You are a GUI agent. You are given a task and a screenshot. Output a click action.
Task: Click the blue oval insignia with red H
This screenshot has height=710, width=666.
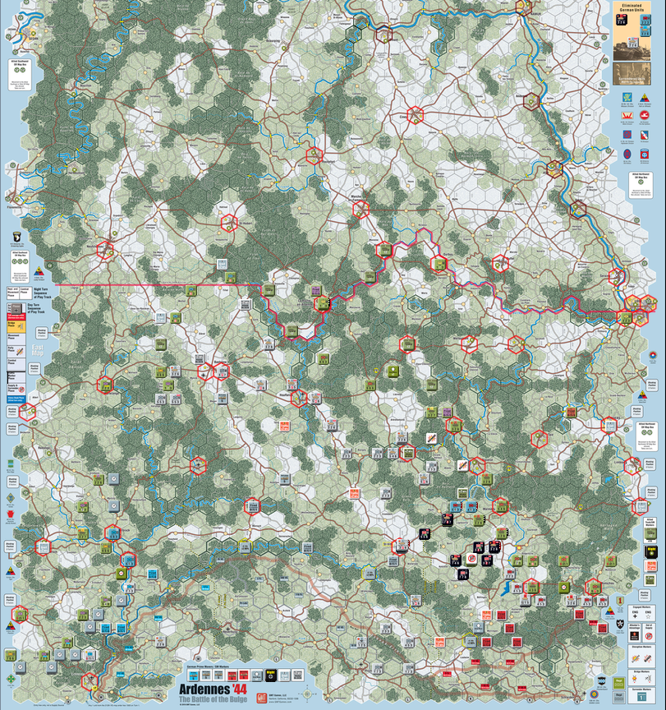click(x=627, y=154)
